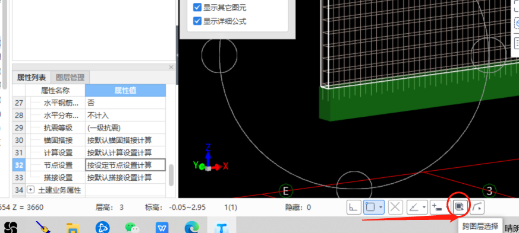Select the 节点设置 property name

click(x=58, y=165)
